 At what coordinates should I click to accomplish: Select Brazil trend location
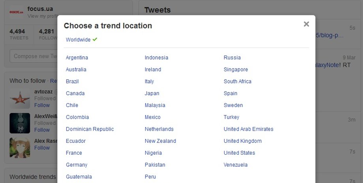(72, 81)
